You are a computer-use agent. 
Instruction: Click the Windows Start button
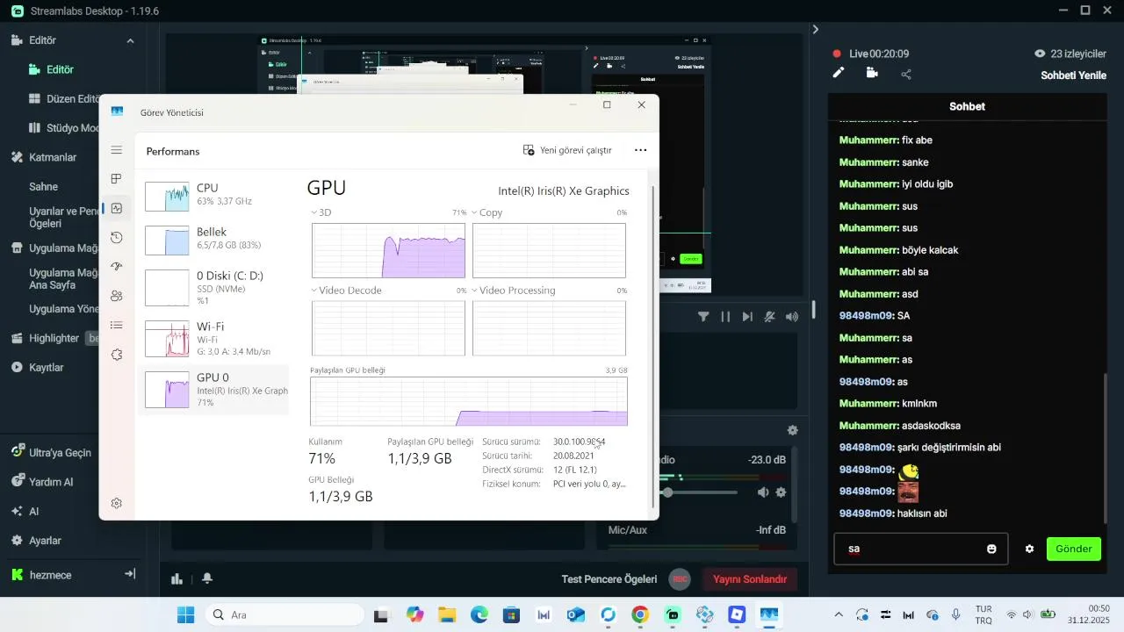186,615
